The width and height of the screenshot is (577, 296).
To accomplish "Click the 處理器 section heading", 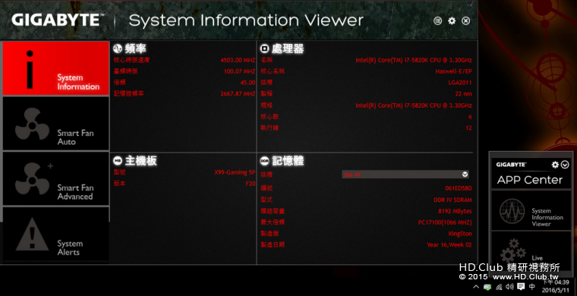I will coord(288,48).
